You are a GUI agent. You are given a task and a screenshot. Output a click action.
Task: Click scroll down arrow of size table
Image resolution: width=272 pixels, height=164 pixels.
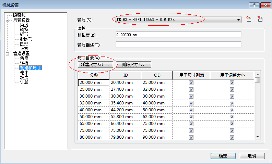click(x=258, y=137)
